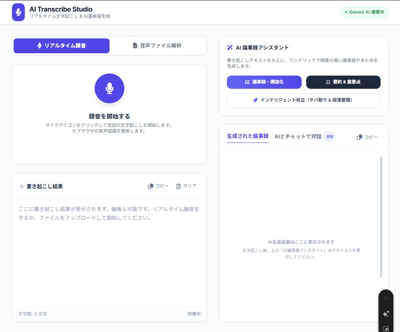Click the AI Transcribe Studio title text
Image resolution: width=400 pixels, height=332 pixels.
pos(61,9)
